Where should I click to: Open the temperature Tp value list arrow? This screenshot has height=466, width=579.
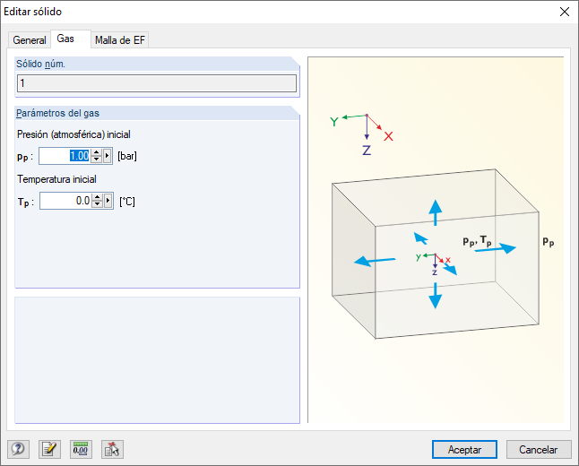tap(108, 201)
